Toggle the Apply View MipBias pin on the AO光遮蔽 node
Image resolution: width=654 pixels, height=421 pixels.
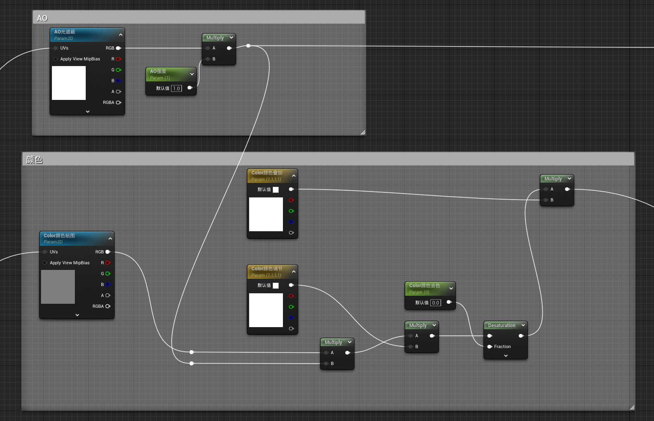click(x=56, y=59)
